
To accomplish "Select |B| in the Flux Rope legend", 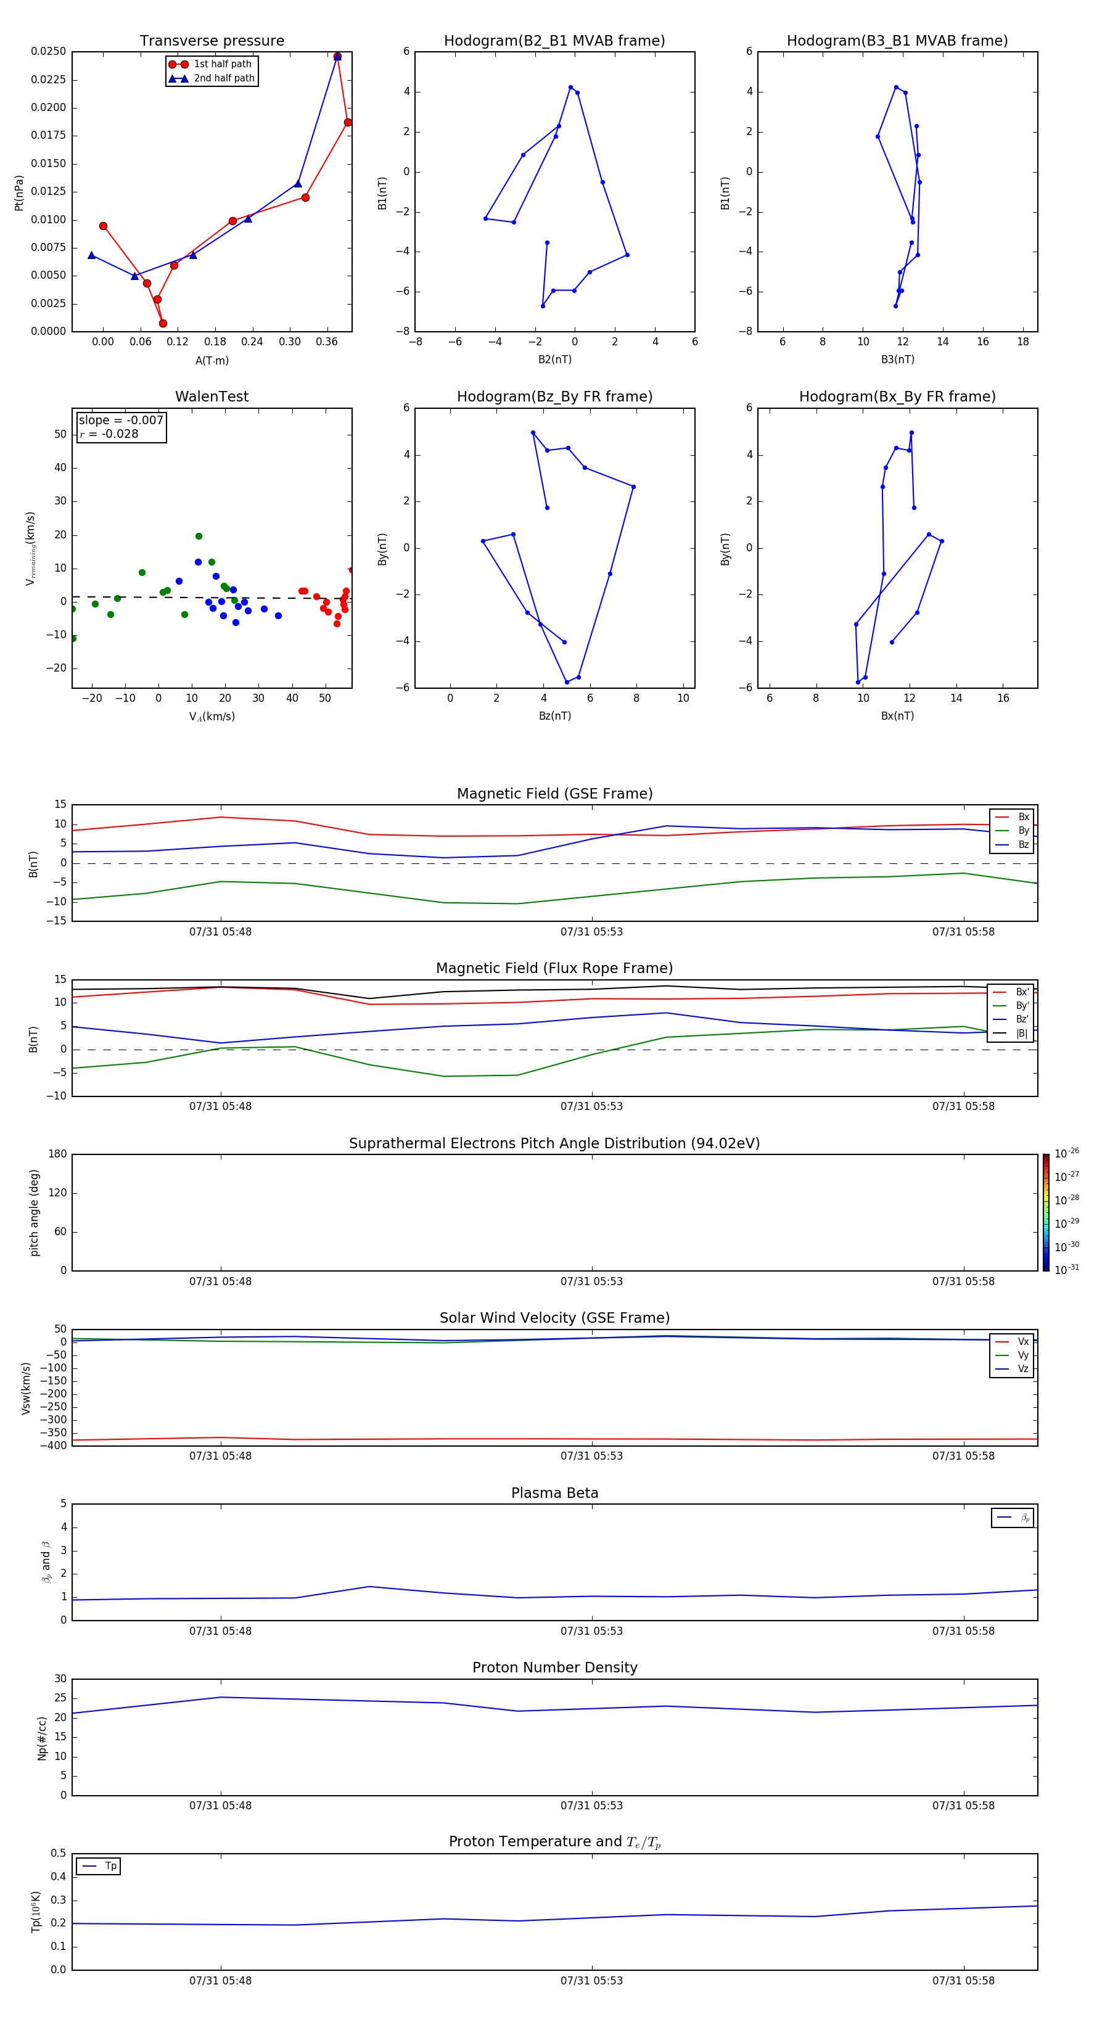I will (1011, 1034).
